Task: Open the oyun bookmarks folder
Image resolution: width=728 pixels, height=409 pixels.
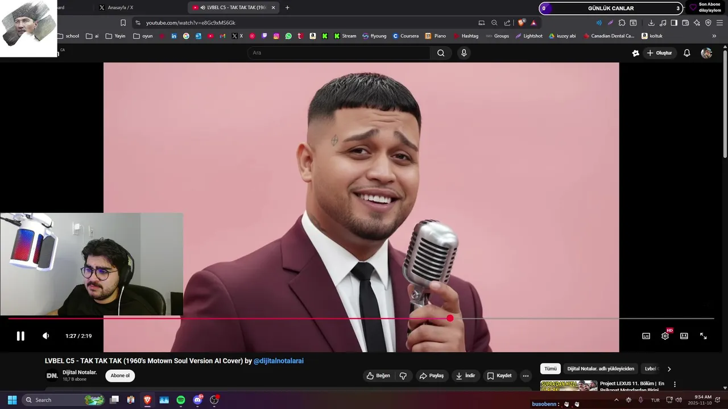Action: (143, 36)
